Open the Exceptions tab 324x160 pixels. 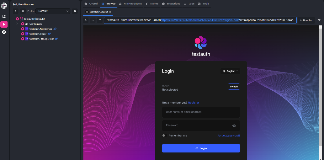click(x=171, y=4)
